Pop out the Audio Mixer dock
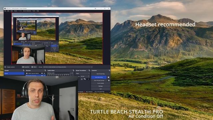The width and height of the screenshot is (213, 120). tap(74, 70)
